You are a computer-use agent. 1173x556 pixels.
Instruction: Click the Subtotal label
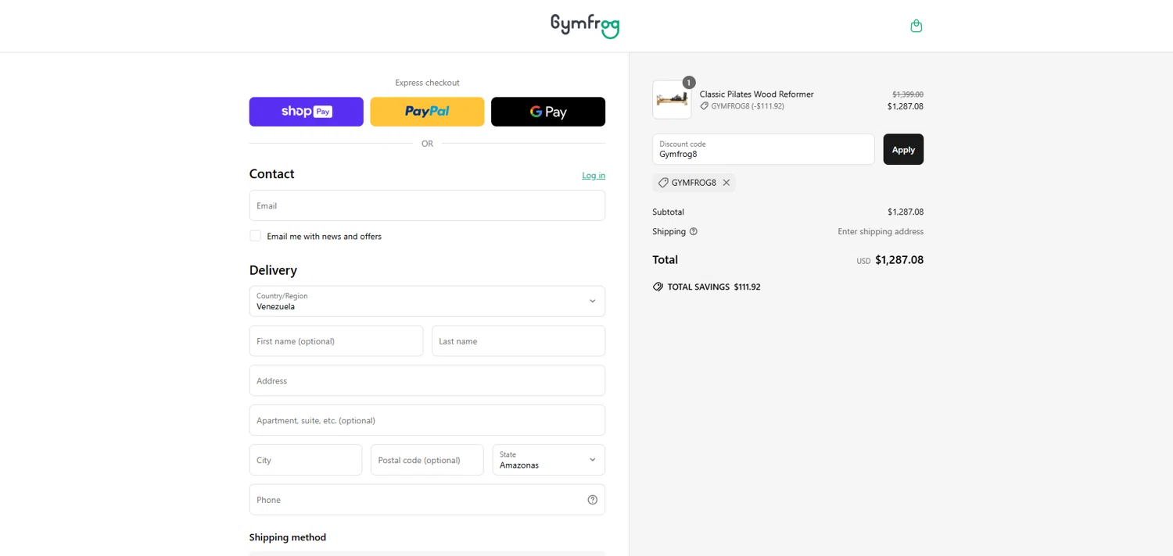pyautogui.click(x=669, y=212)
